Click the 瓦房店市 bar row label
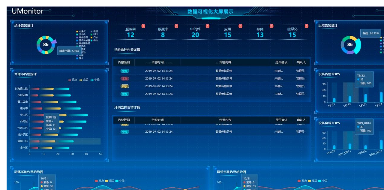 22,95
